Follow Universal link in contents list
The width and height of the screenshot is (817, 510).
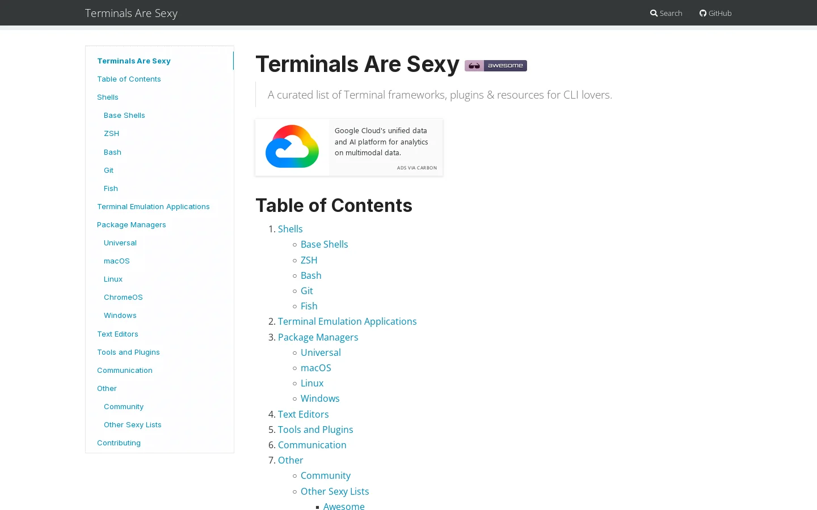321,352
